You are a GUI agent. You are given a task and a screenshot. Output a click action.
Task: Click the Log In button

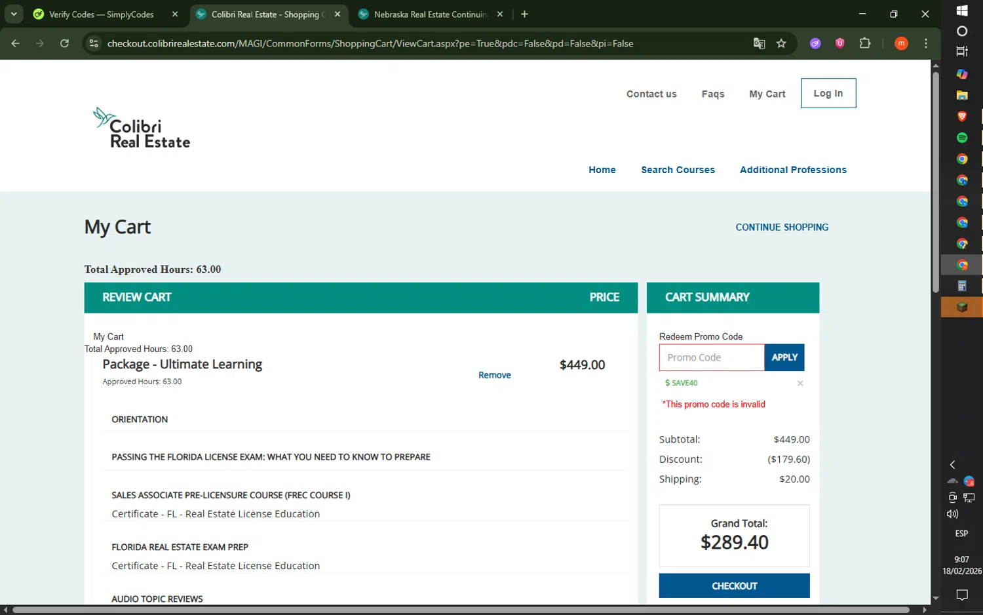[x=828, y=93]
